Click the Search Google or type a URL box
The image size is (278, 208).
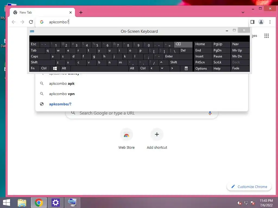coord(142,113)
